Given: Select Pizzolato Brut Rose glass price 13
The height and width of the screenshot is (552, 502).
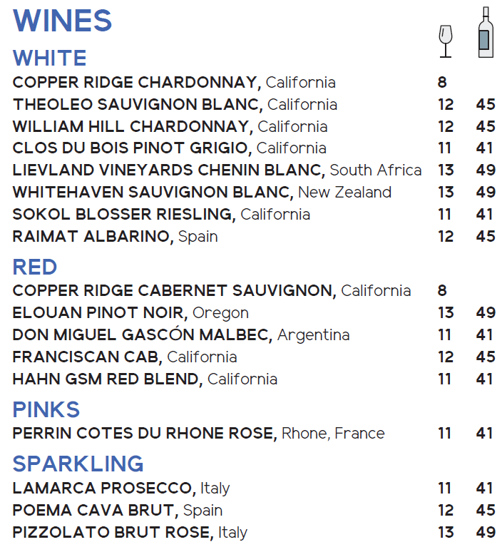Looking at the screenshot, I should (x=446, y=533).
